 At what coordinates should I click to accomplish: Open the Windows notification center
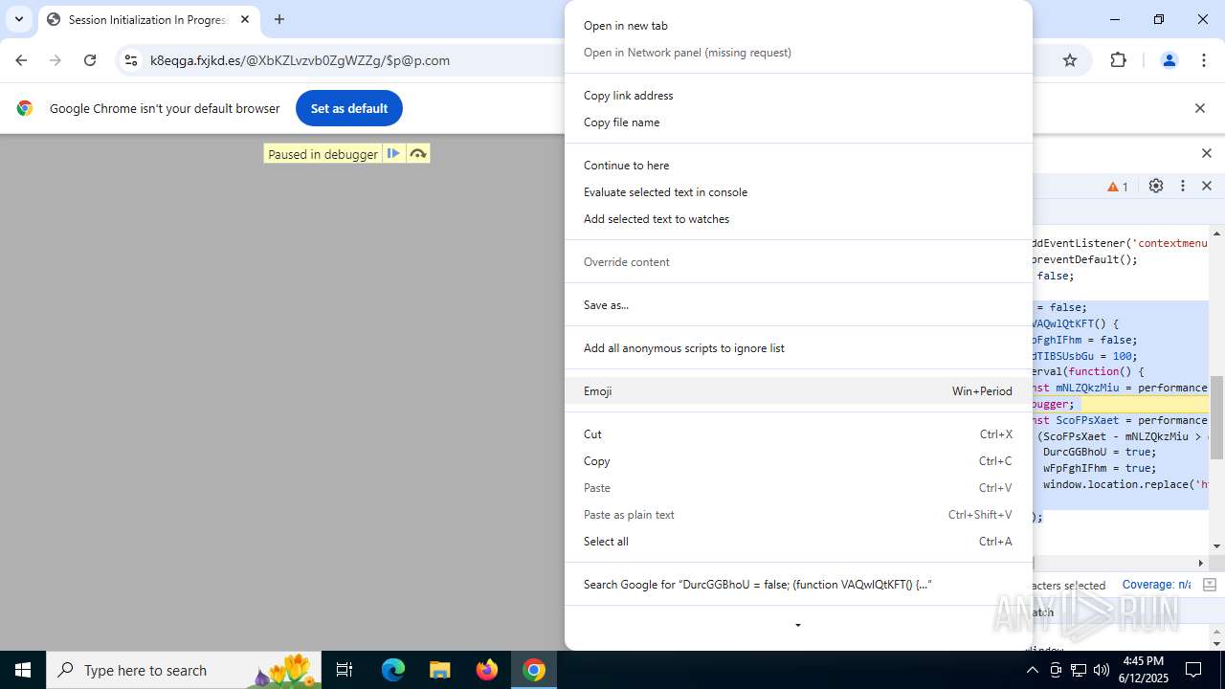tap(1193, 670)
